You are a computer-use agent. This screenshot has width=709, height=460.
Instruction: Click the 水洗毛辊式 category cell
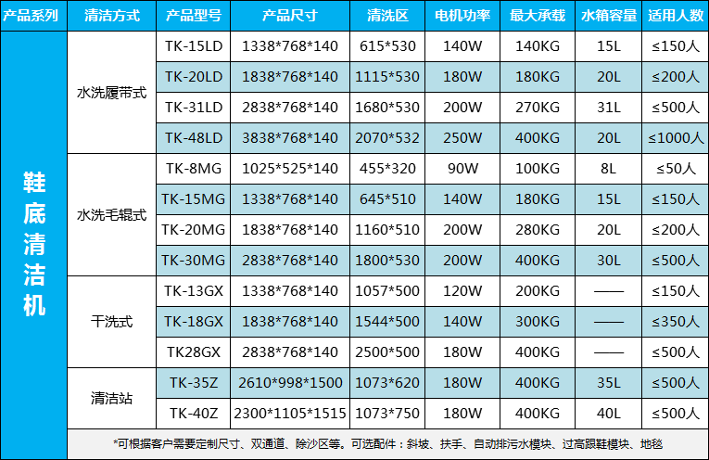[x=111, y=214]
